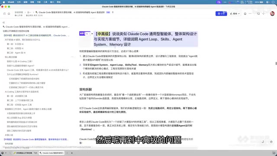
Task: Expand tab bar chevron at bottom right
Action: pos(274,153)
